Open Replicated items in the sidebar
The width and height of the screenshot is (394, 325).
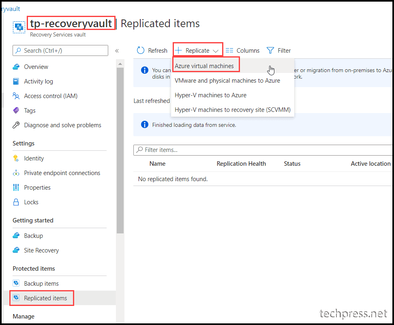pos(45,298)
